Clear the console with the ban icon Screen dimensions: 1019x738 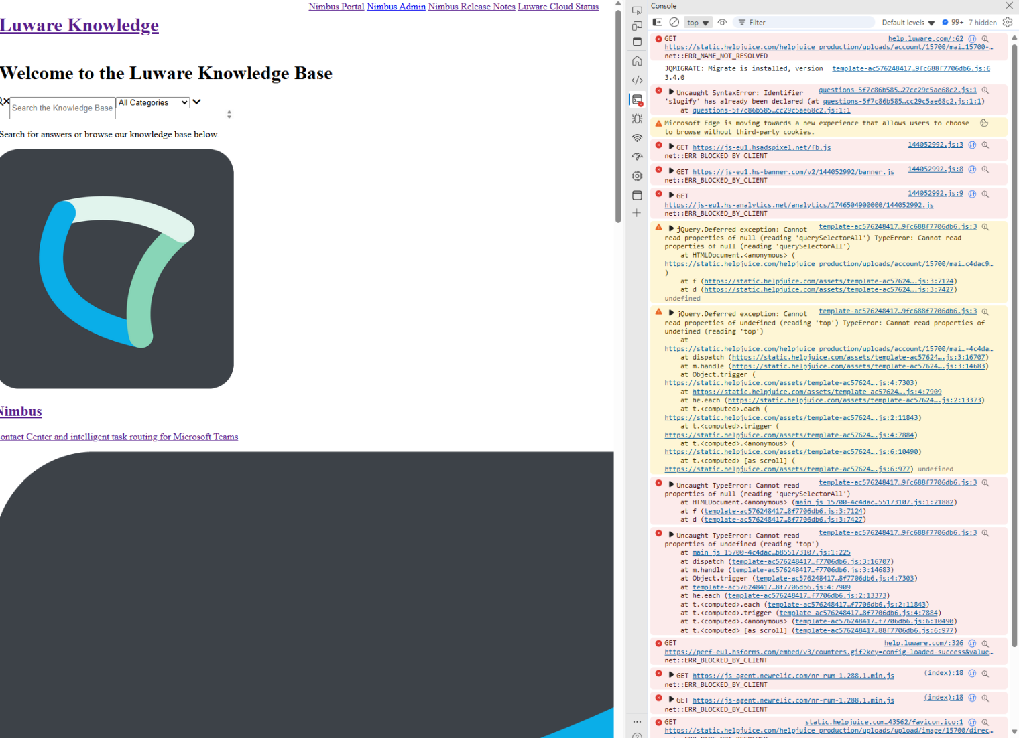tap(674, 23)
